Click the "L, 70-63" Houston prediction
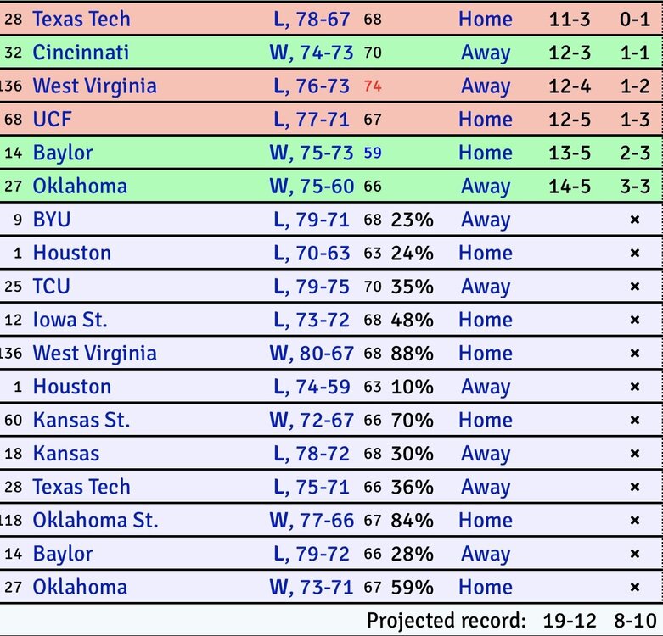 [x=311, y=253]
